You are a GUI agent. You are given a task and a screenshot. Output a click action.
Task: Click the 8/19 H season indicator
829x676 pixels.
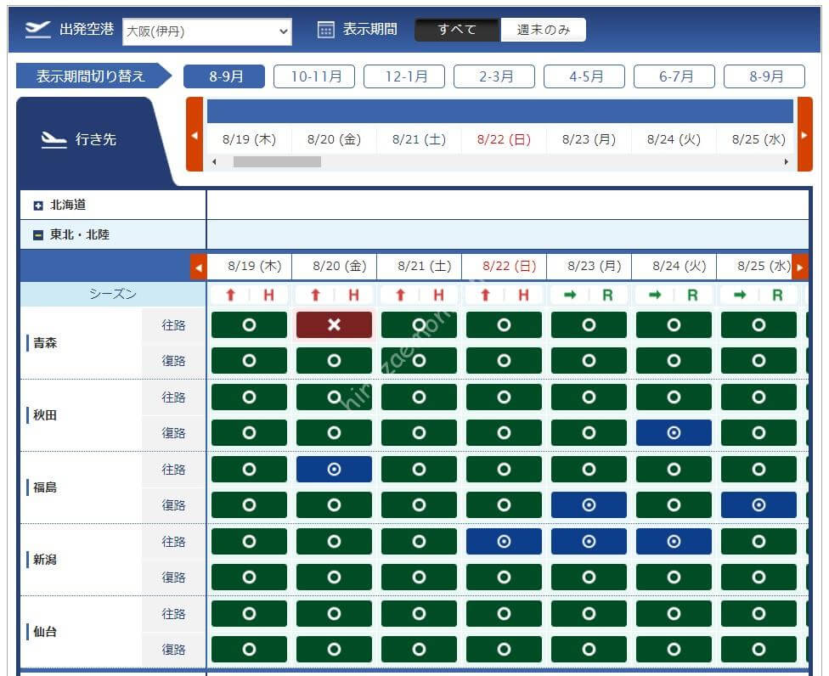click(x=249, y=295)
